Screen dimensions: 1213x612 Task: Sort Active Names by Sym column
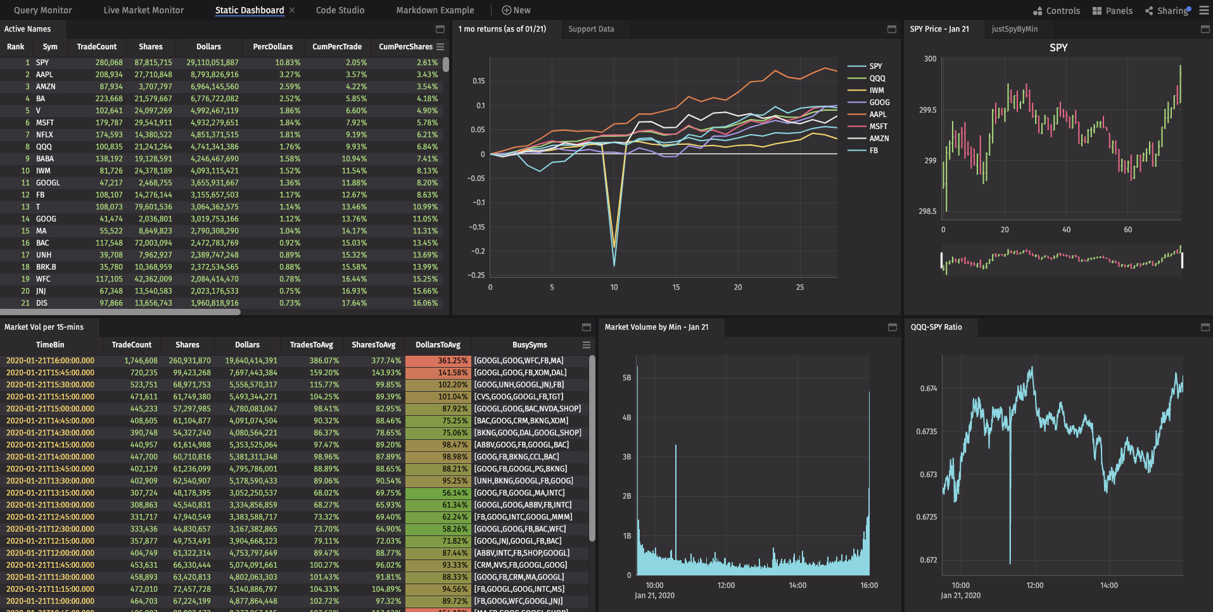click(x=50, y=47)
